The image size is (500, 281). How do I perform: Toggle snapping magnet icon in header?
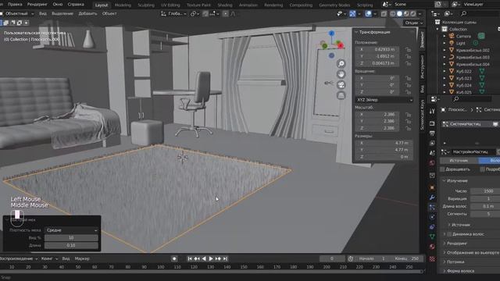(x=206, y=14)
